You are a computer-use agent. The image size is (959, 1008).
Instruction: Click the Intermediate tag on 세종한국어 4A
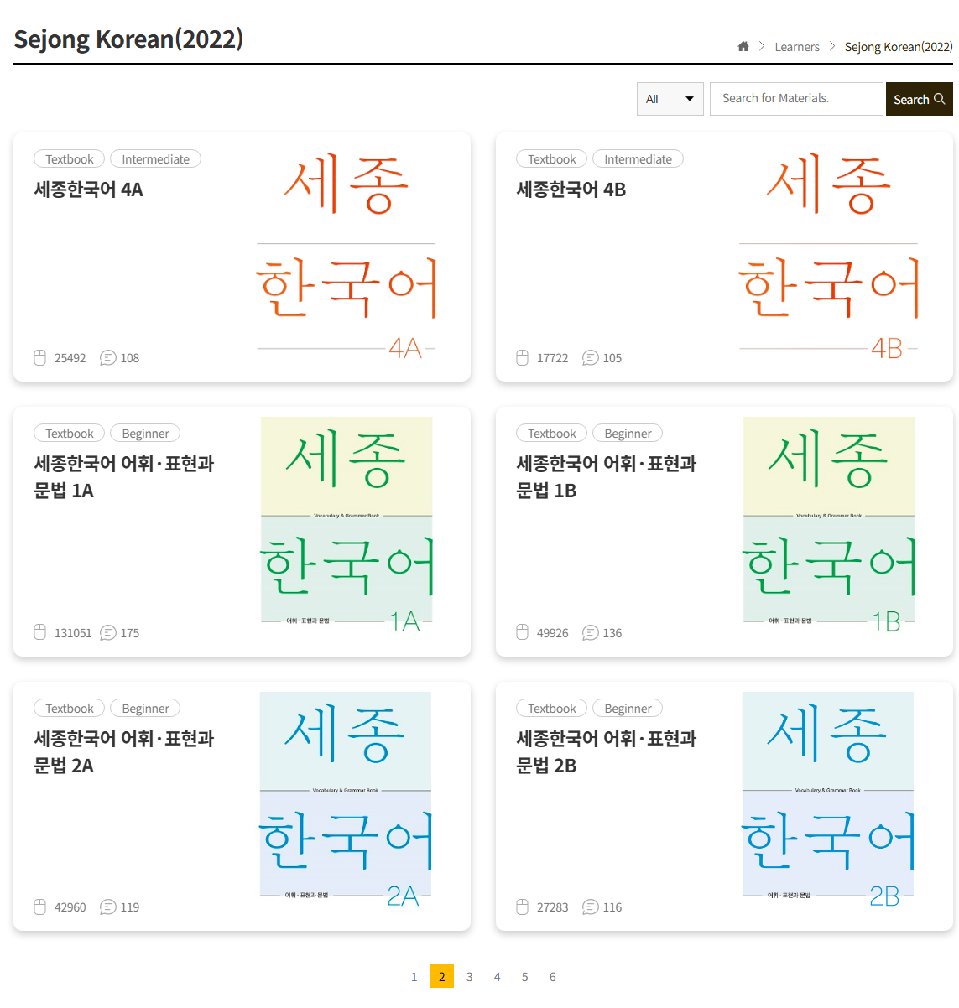[155, 159]
